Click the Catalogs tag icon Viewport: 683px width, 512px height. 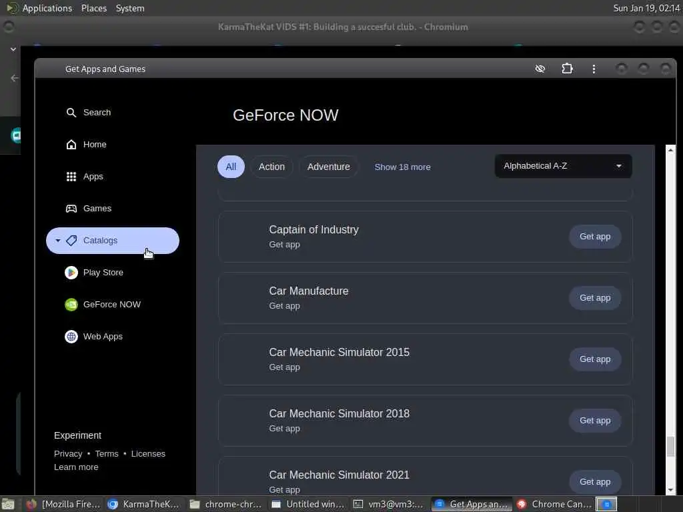tap(71, 240)
